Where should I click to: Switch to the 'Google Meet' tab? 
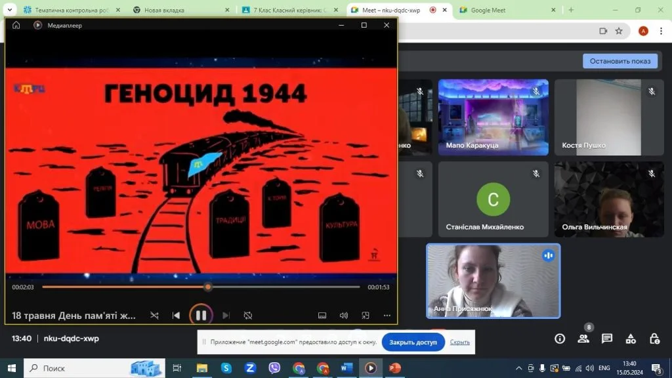(x=488, y=10)
